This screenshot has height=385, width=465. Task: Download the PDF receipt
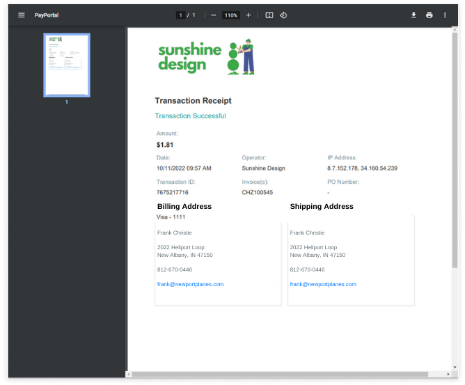click(413, 15)
